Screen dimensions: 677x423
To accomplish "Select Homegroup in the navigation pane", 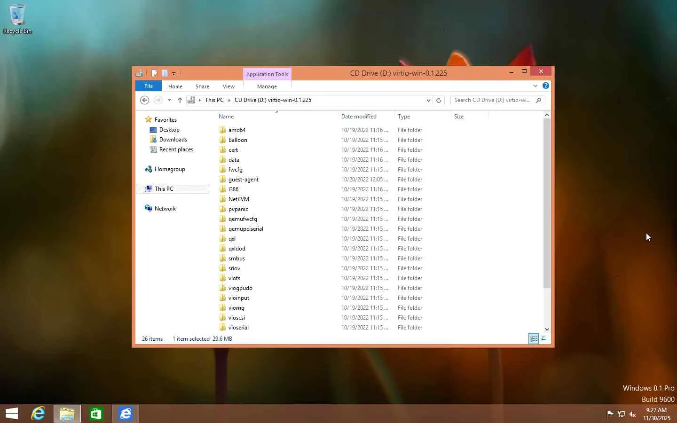I will coord(170,169).
